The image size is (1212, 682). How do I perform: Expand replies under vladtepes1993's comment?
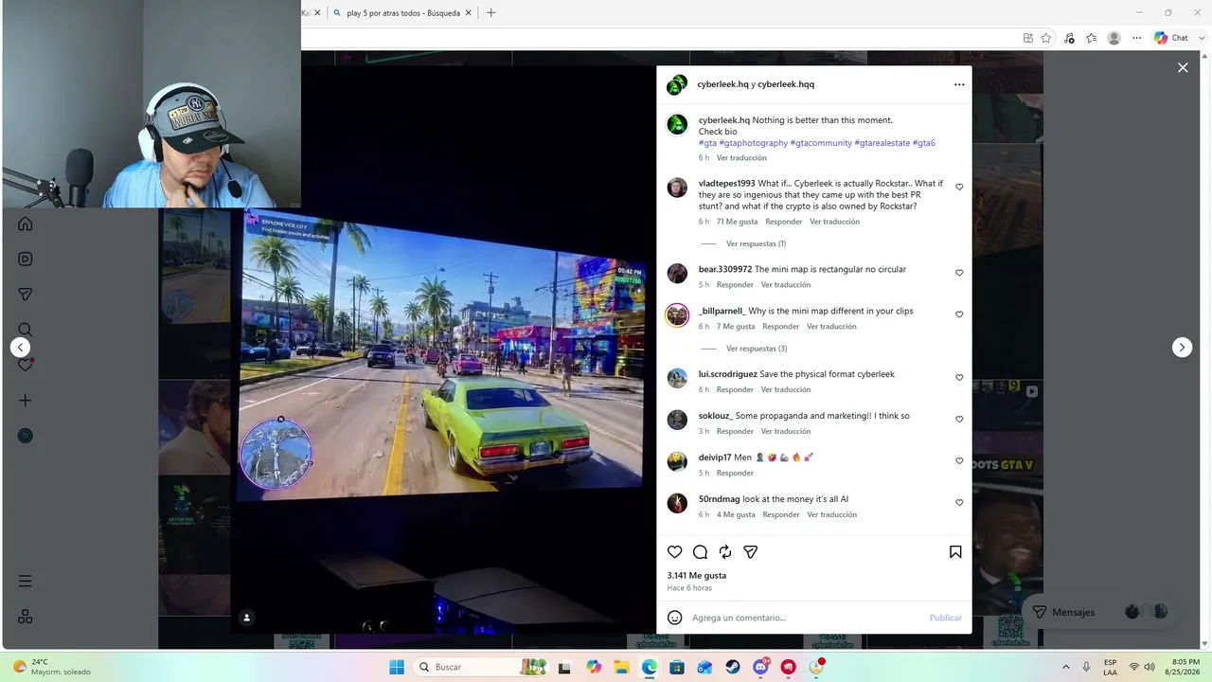(756, 243)
